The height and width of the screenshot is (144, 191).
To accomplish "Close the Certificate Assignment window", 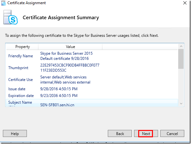I will (185, 3).
